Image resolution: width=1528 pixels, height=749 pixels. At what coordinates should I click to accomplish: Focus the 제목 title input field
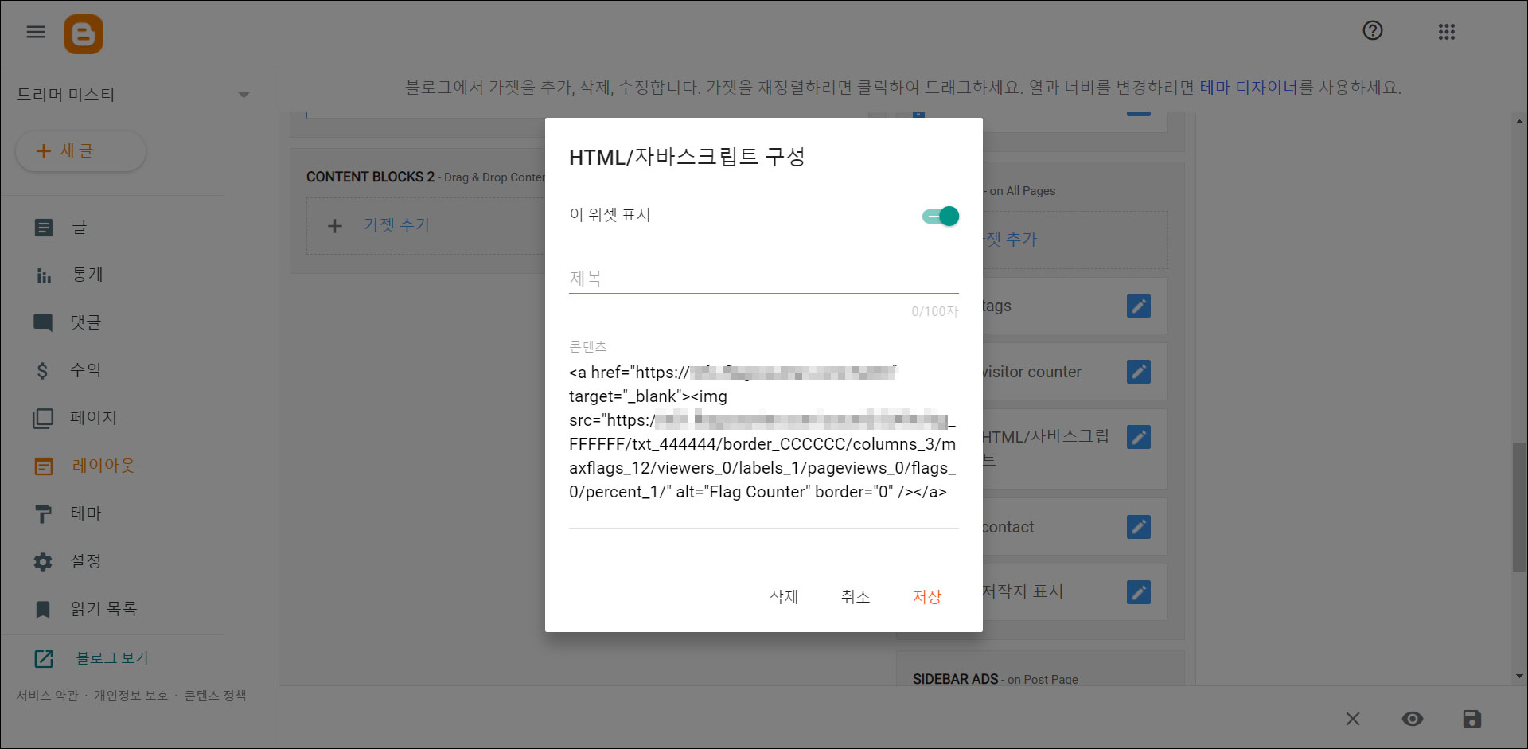click(x=763, y=278)
